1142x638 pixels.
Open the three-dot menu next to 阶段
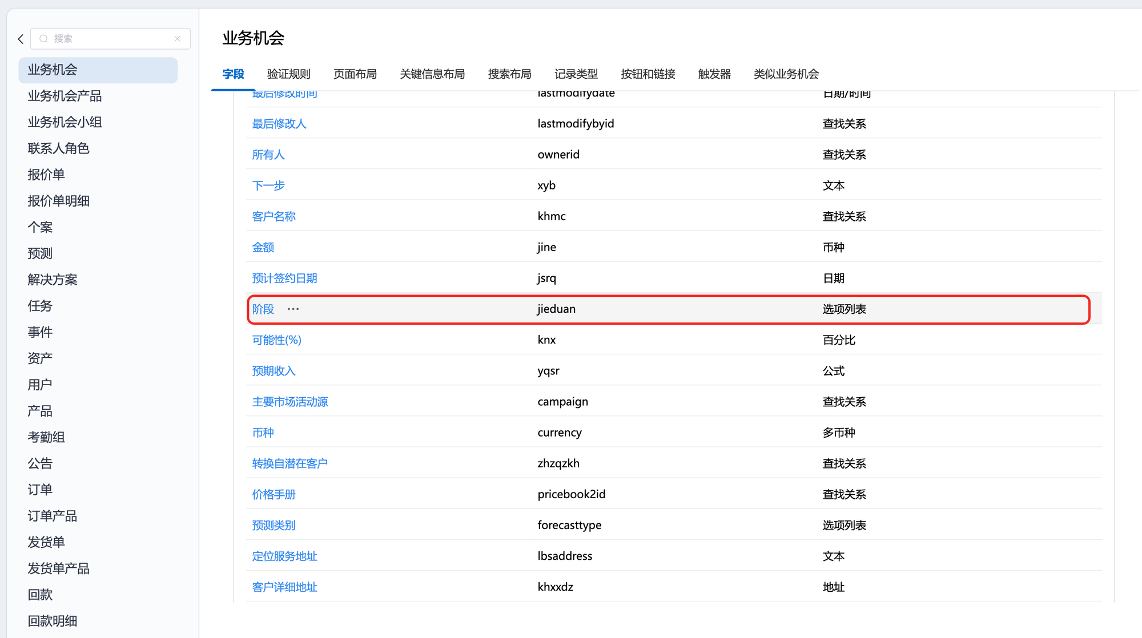pyautogui.click(x=293, y=309)
